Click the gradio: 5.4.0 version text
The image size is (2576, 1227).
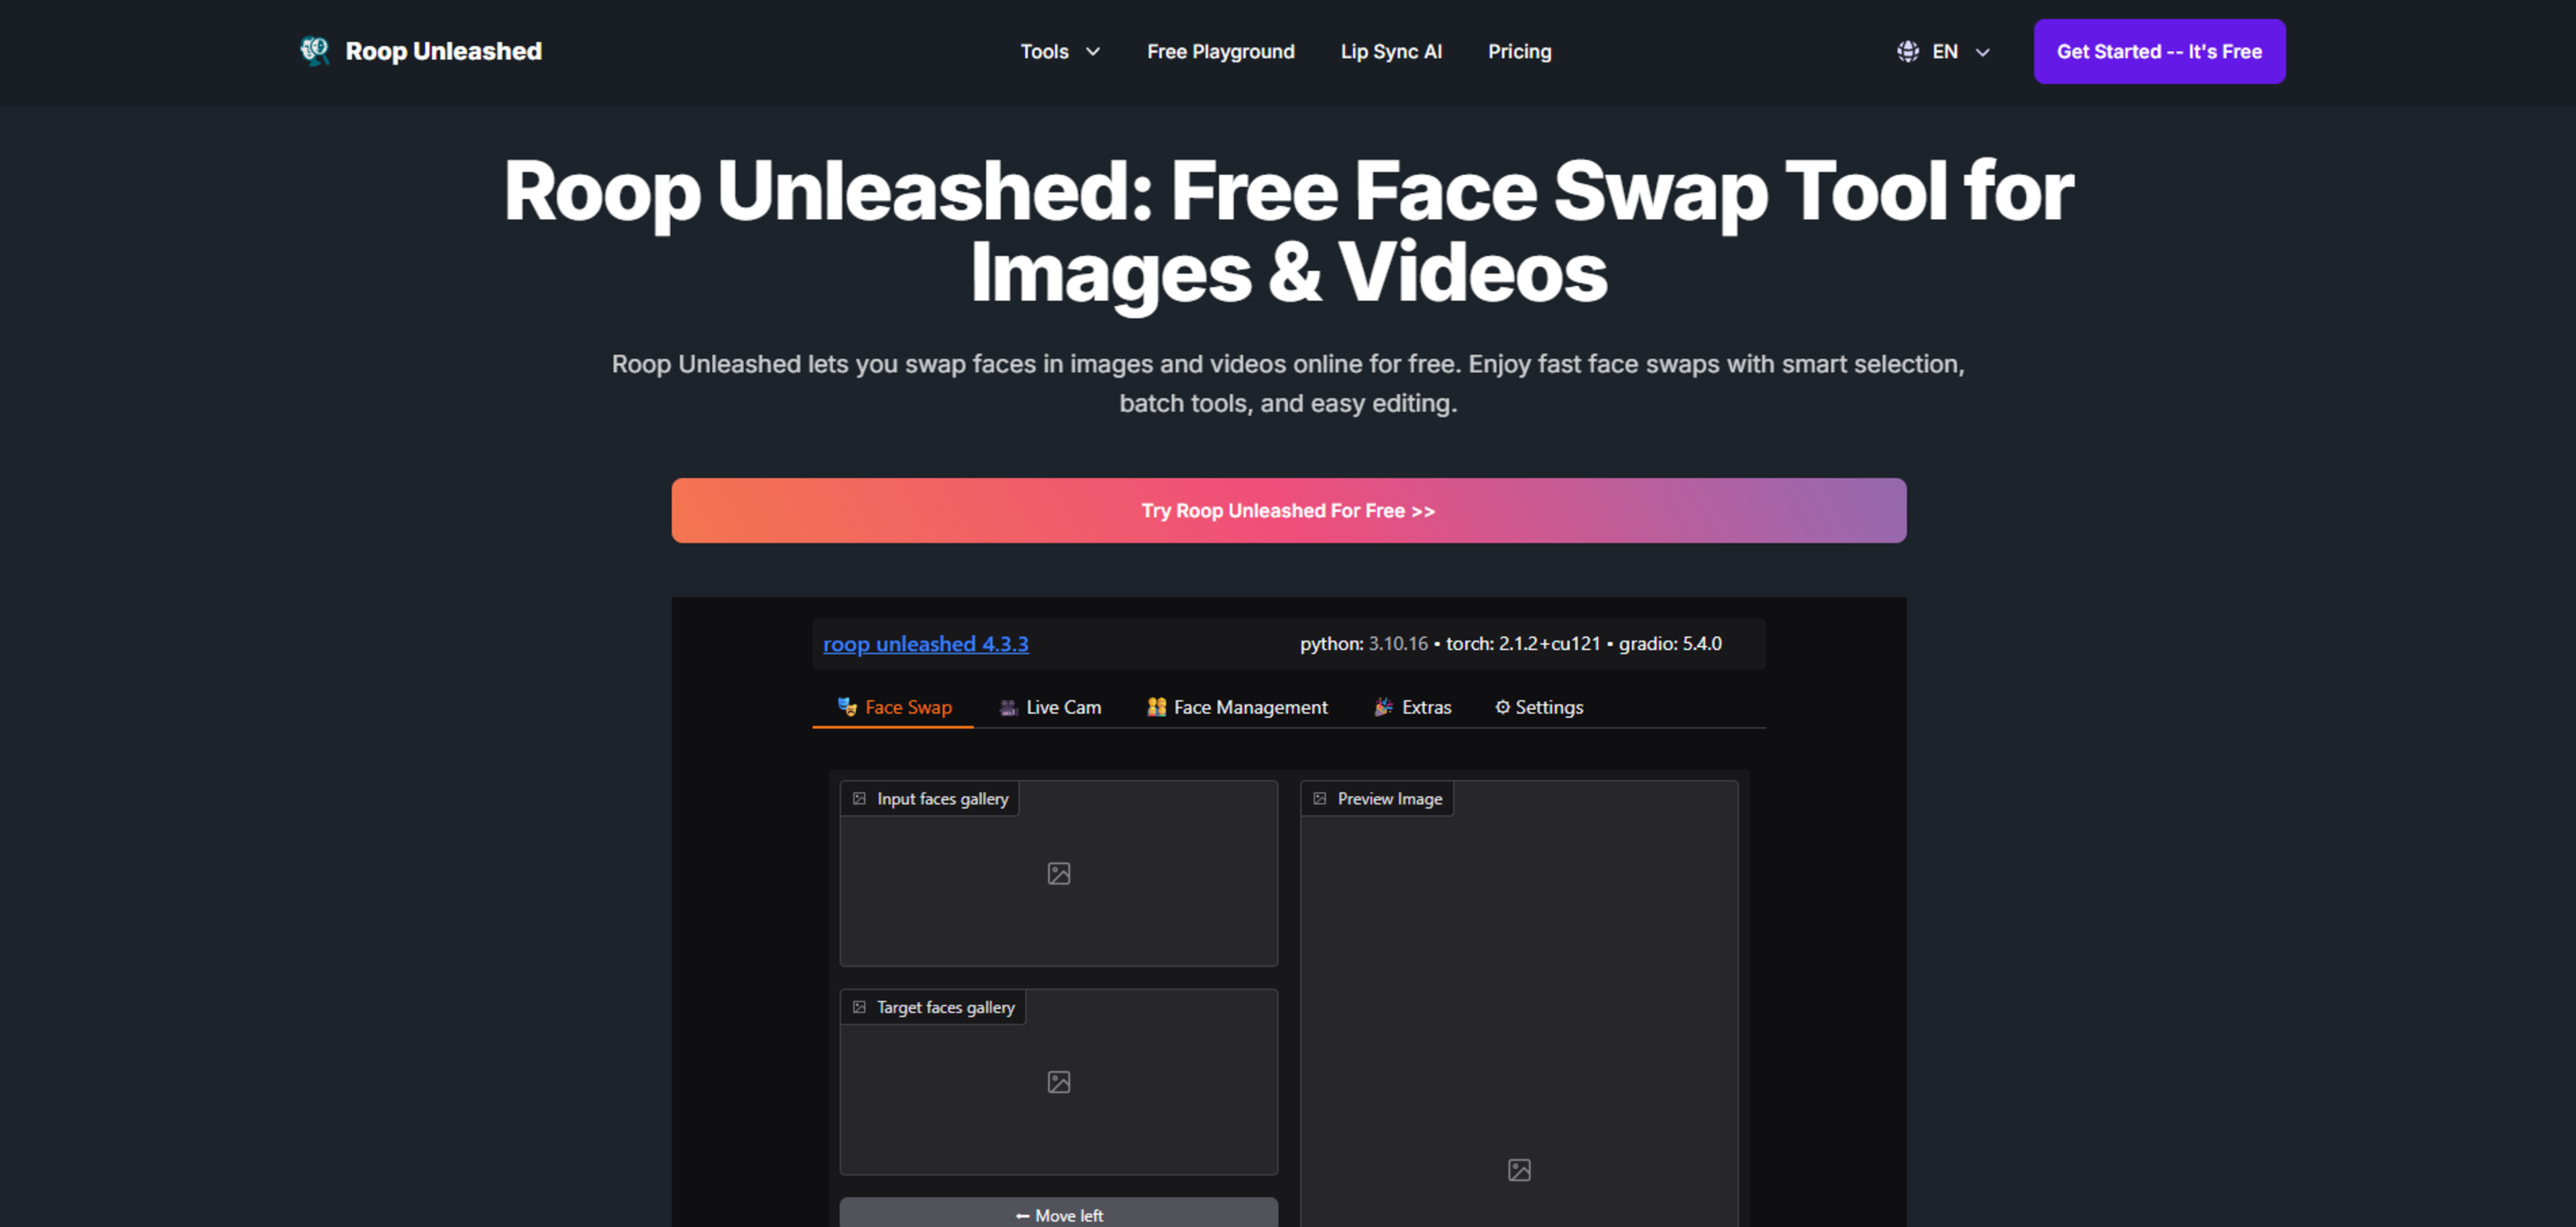[1670, 643]
